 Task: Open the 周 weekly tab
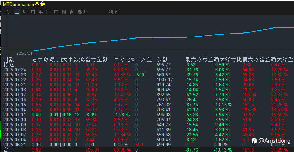(25, 12)
